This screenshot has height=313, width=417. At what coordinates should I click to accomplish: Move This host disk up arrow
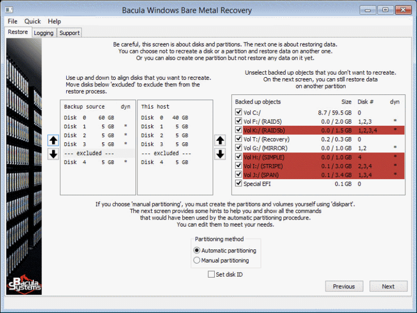tap(220, 140)
